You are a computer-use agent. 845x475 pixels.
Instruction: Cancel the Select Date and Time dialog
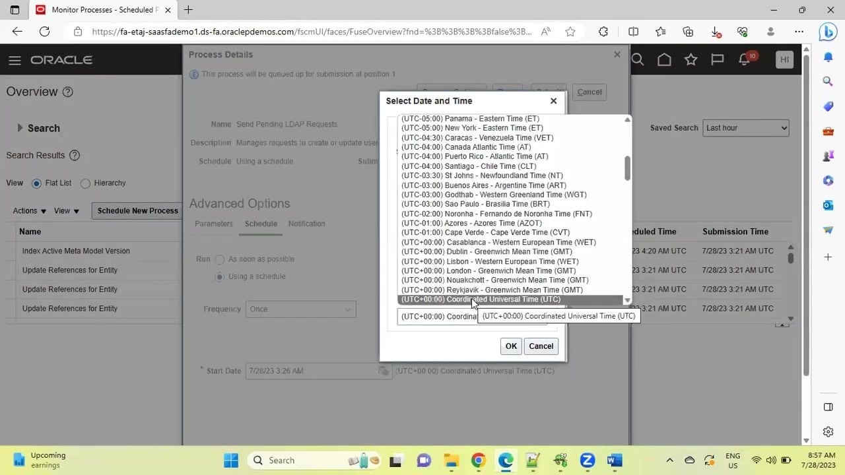[541, 346]
